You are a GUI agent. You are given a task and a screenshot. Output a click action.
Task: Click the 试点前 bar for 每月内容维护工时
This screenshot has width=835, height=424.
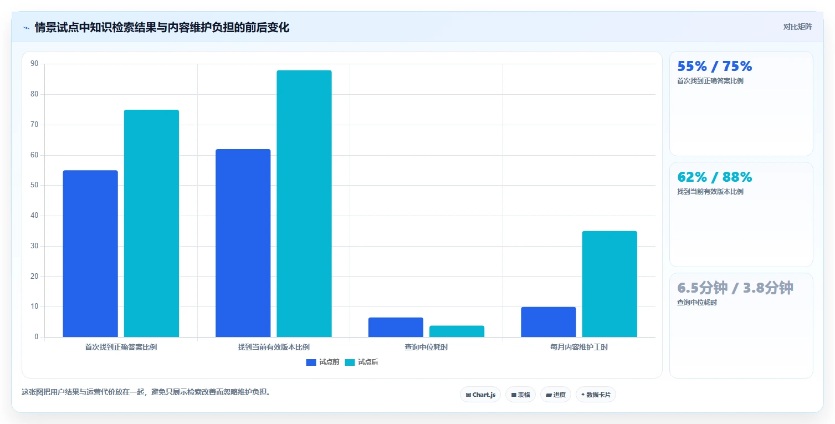549,322
